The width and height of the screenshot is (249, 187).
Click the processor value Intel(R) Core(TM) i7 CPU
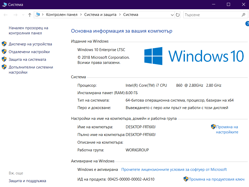tap(146, 85)
